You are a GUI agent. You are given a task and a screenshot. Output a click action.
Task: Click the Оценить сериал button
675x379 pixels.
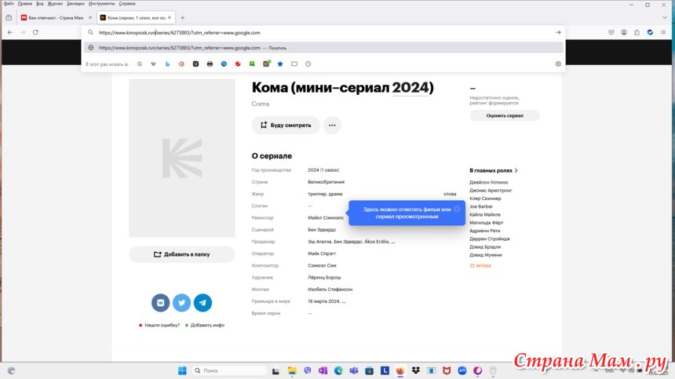505,115
